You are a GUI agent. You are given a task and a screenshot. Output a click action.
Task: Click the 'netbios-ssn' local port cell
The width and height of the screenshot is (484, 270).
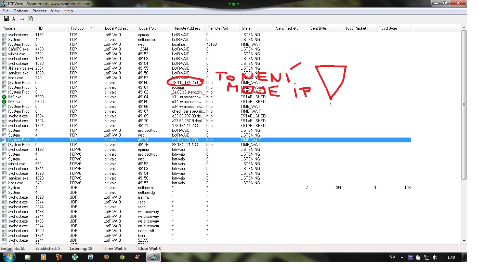(147, 40)
